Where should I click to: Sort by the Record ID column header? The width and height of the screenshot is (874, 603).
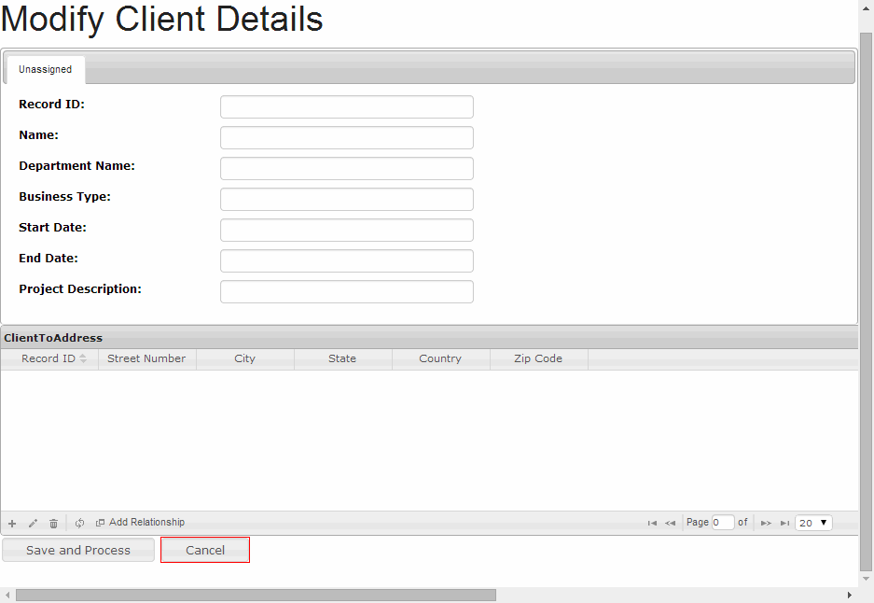tap(49, 358)
